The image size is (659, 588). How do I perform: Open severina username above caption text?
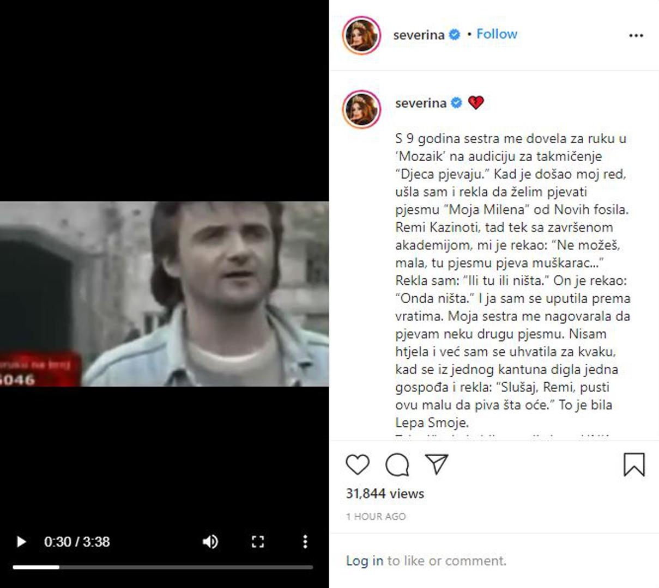tap(421, 103)
